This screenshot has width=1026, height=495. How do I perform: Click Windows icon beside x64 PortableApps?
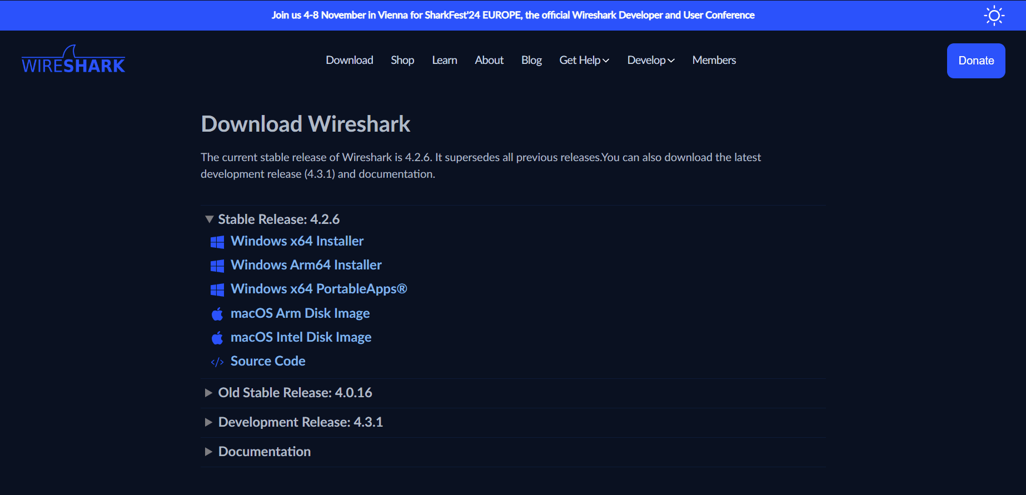(x=217, y=289)
